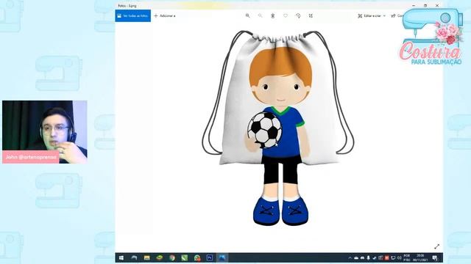
Task: Launch Google Chrome from taskbar
Action: click(172, 257)
